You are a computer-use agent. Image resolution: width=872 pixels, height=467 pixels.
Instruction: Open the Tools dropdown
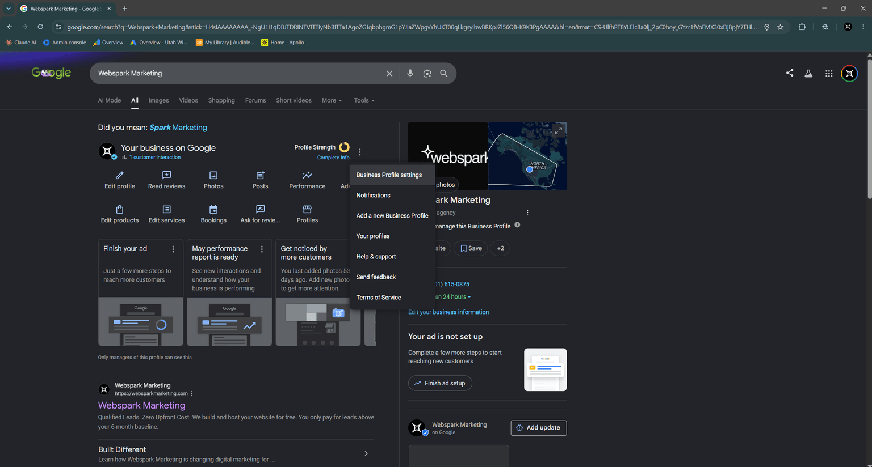coord(364,100)
